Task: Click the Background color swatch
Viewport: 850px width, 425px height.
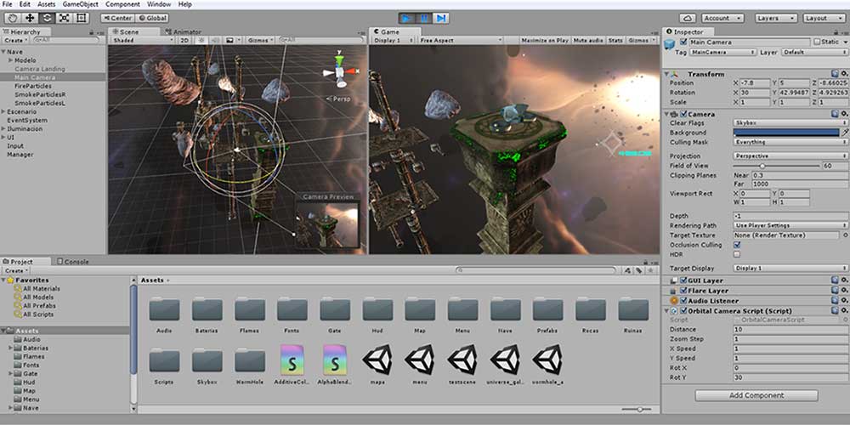Action: [x=785, y=133]
